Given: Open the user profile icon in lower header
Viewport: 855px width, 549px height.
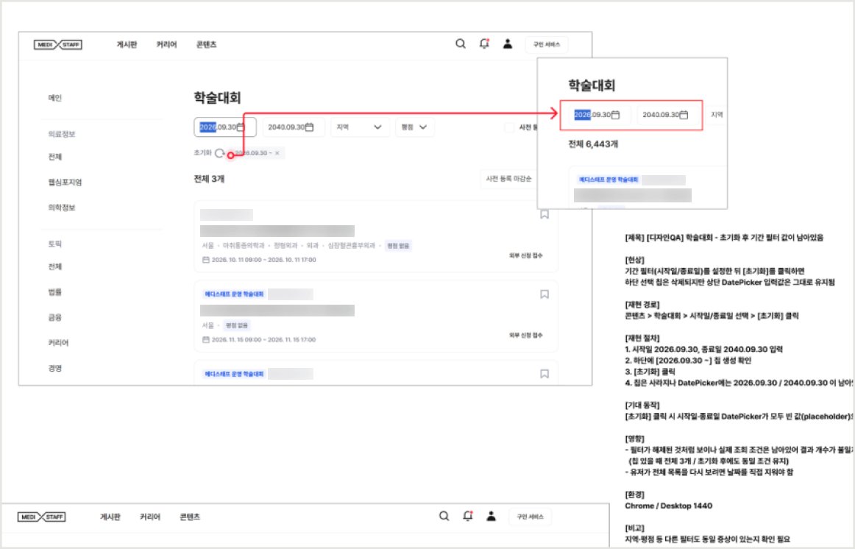Looking at the screenshot, I should click(492, 516).
